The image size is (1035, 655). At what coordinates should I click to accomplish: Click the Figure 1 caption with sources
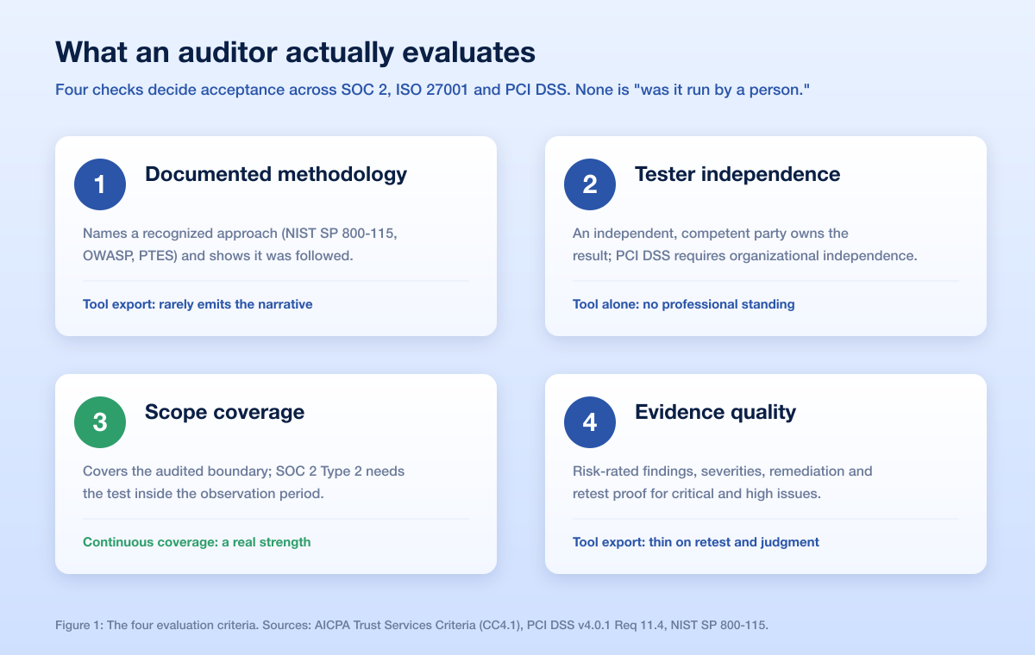click(x=411, y=625)
